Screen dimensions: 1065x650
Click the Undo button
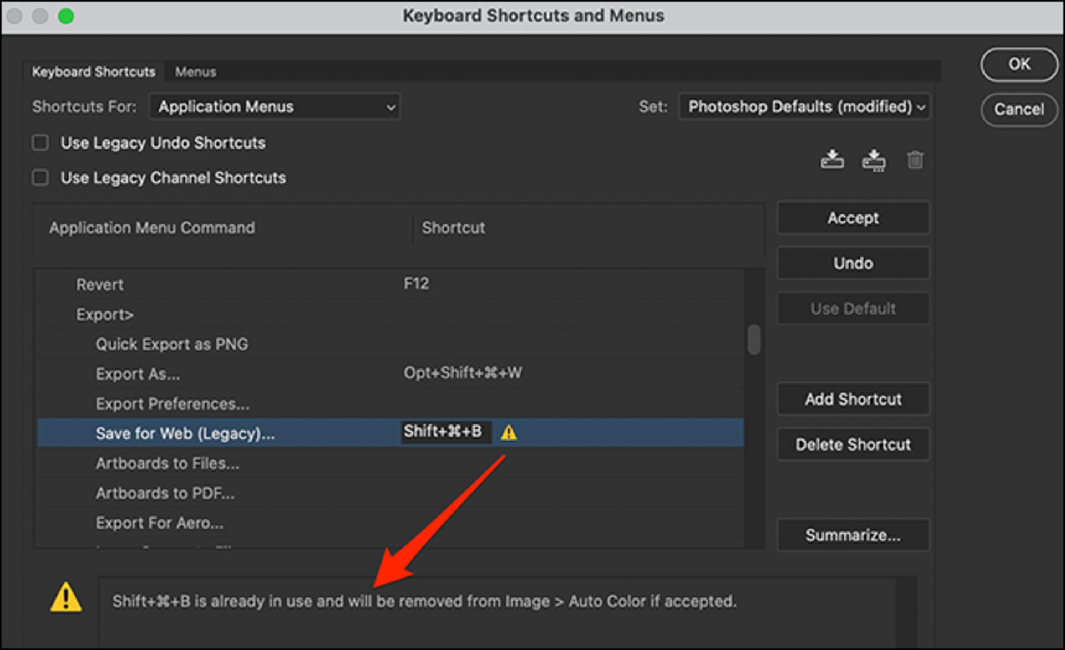click(x=853, y=263)
